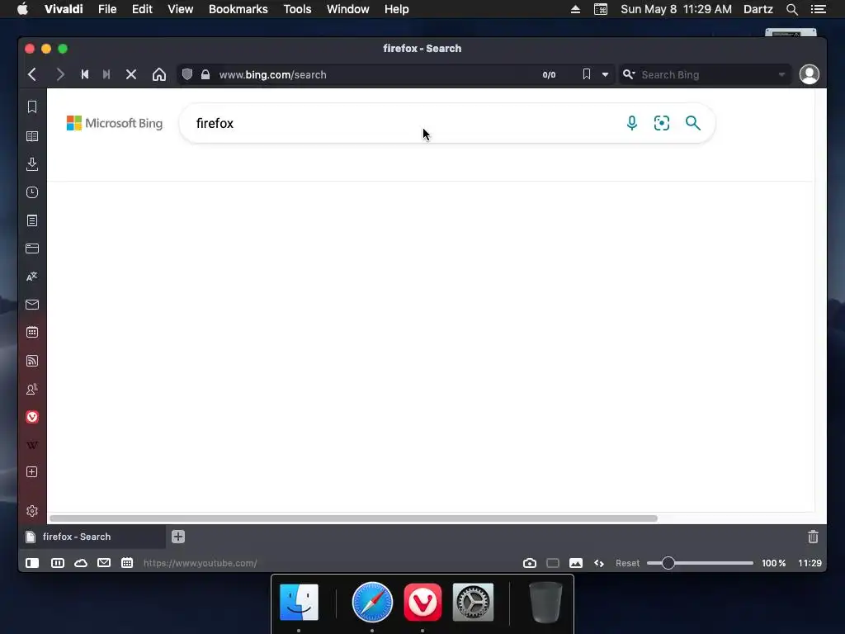
Task: Open the History panel clock icon
Action: (32, 192)
